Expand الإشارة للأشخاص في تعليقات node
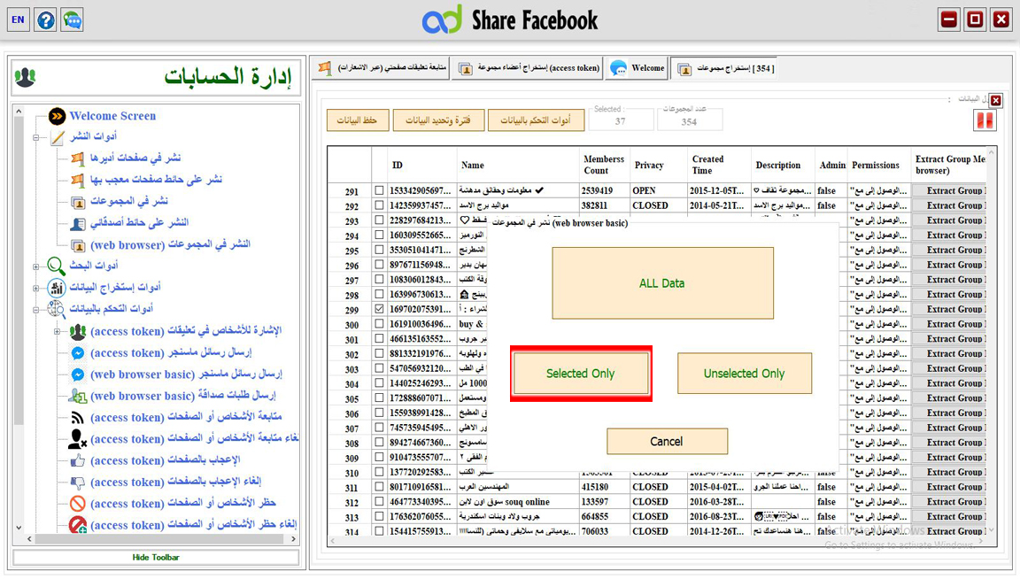The height and width of the screenshot is (579, 1020). 58,332
